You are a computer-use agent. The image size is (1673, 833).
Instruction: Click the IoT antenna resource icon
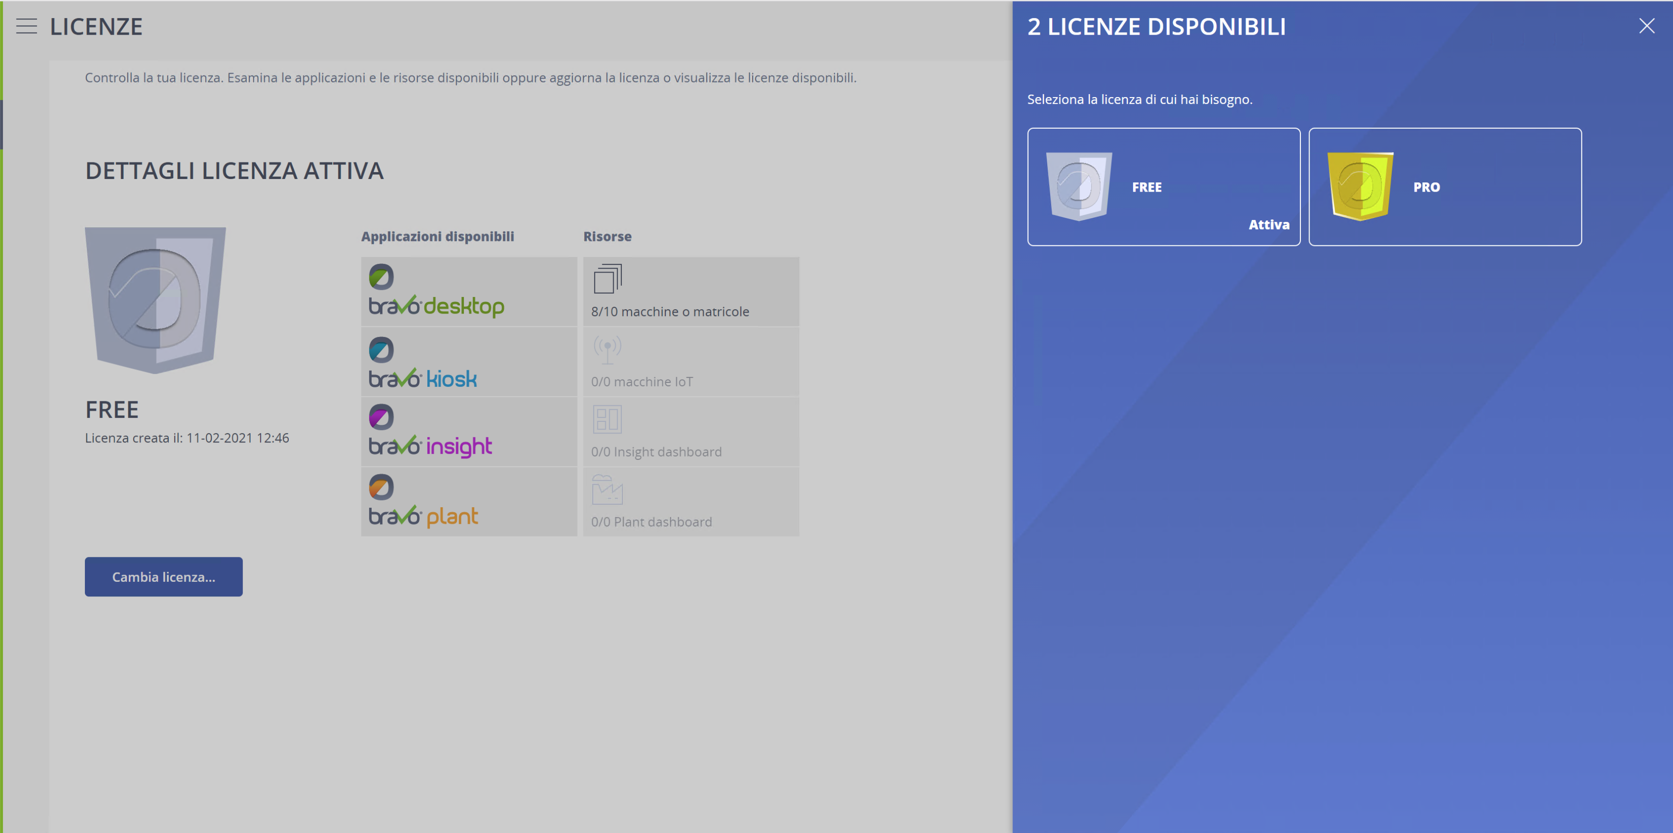click(607, 349)
